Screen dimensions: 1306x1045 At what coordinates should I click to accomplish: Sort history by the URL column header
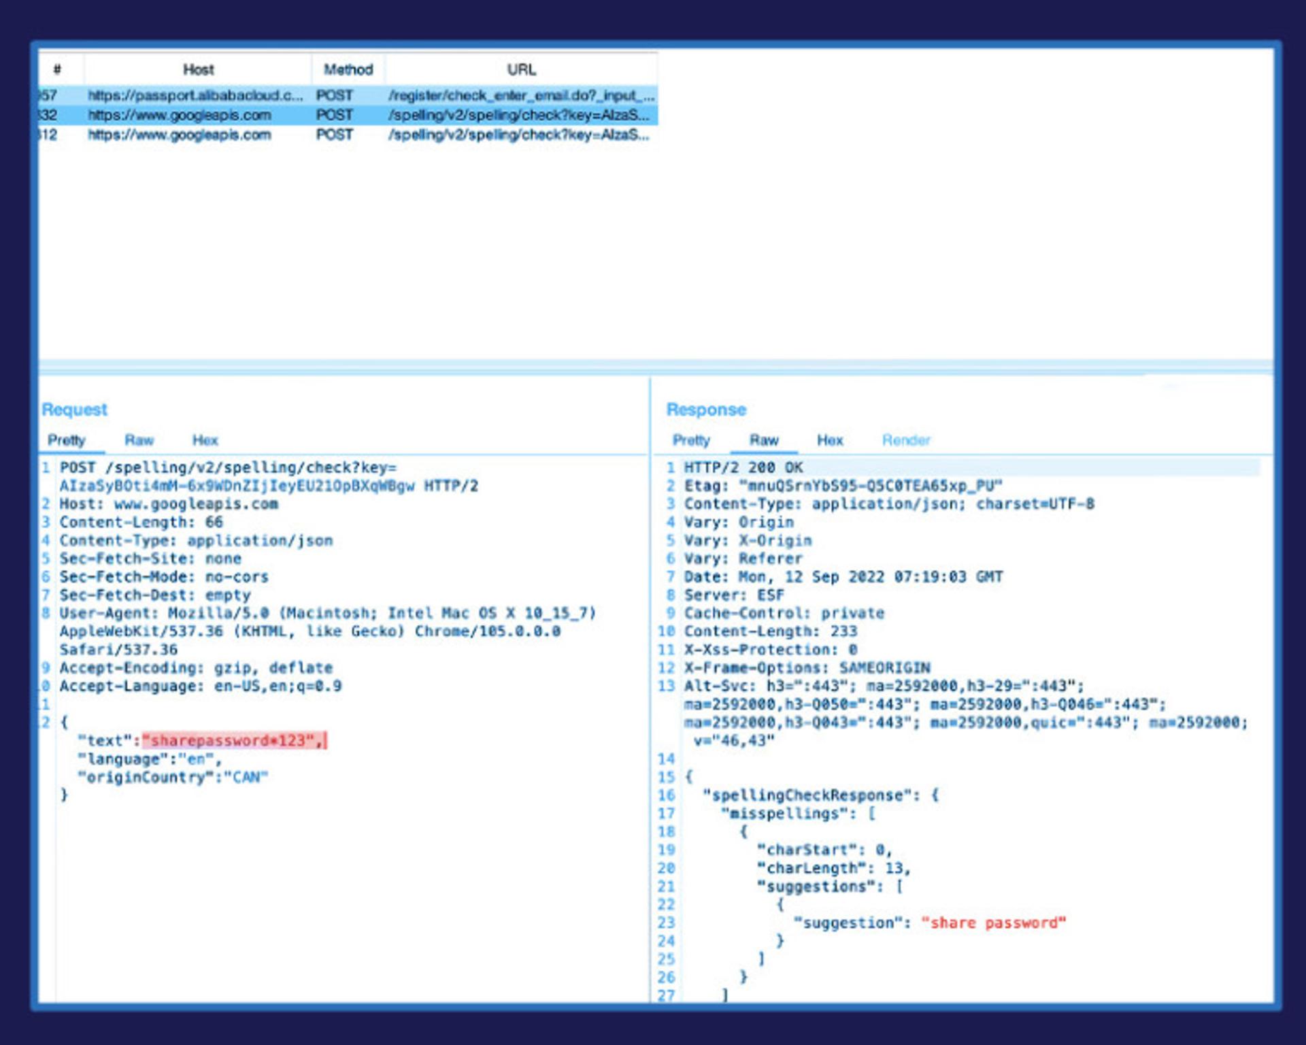click(522, 69)
